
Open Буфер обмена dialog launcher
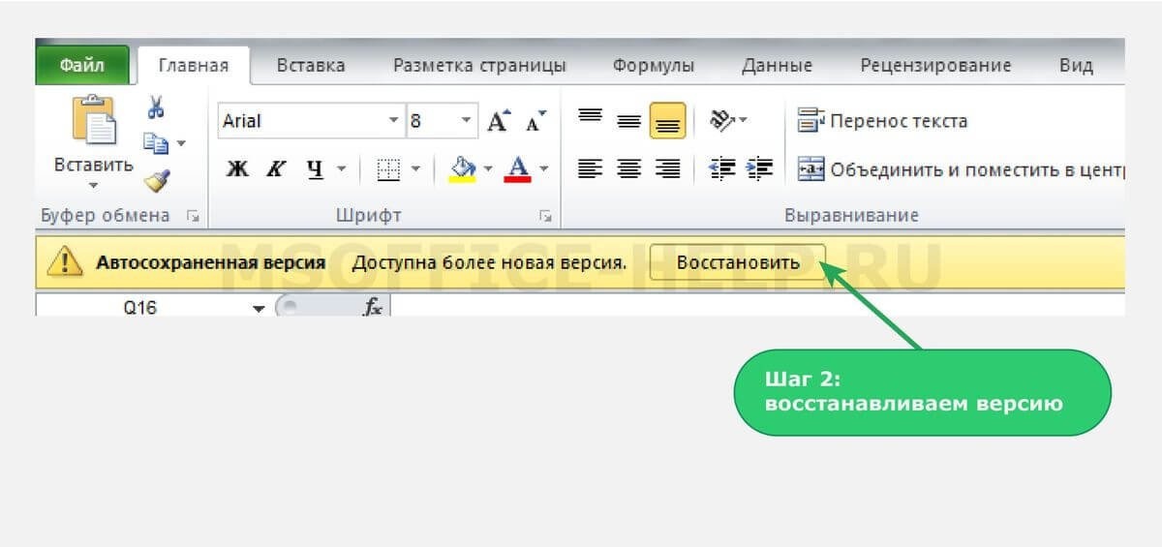(191, 216)
